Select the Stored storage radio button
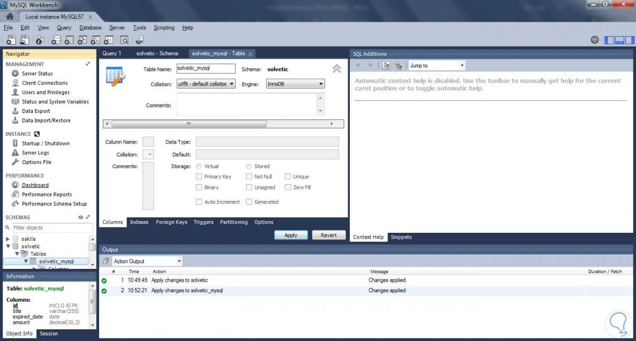 click(249, 166)
